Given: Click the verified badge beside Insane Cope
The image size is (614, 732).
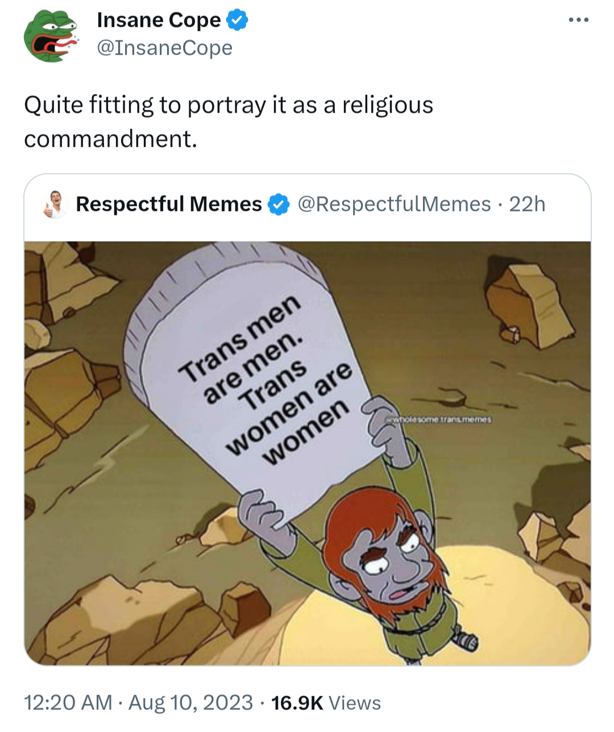Looking at the screenshot, I should 237,20.
